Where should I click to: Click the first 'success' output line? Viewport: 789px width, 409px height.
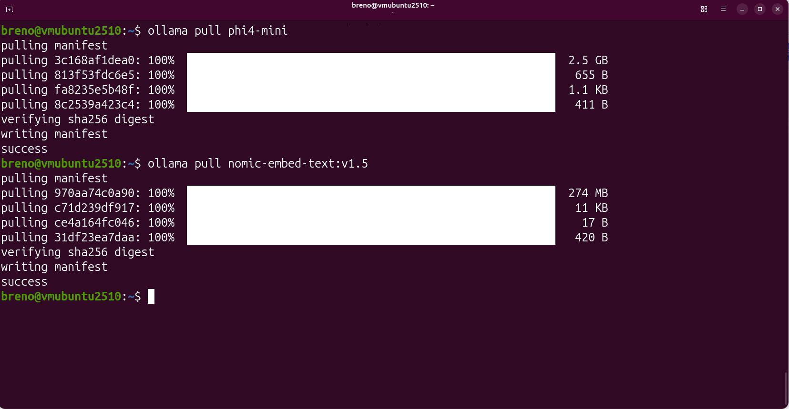click(24, 149)
